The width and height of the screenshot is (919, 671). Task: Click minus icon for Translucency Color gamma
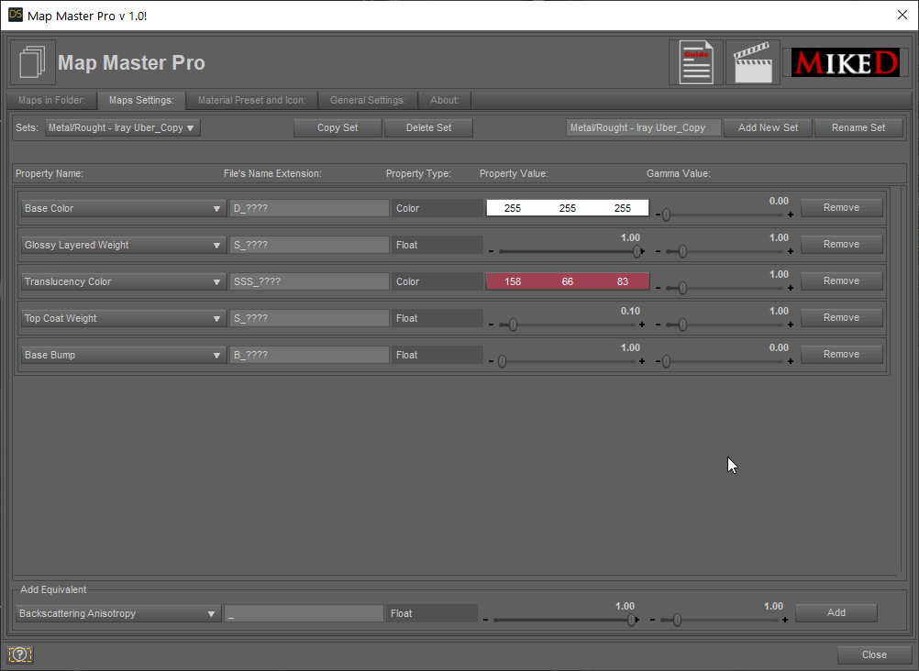(658, 289)
